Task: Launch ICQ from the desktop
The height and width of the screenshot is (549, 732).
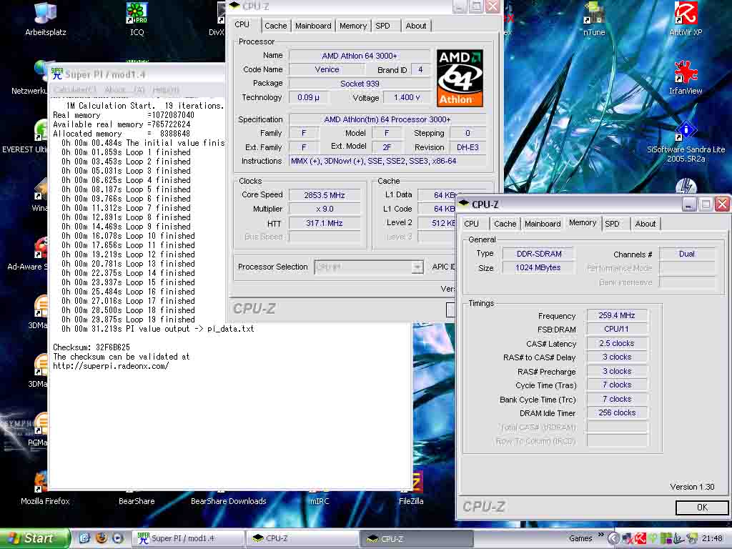Action: click(x=137, y=19)
